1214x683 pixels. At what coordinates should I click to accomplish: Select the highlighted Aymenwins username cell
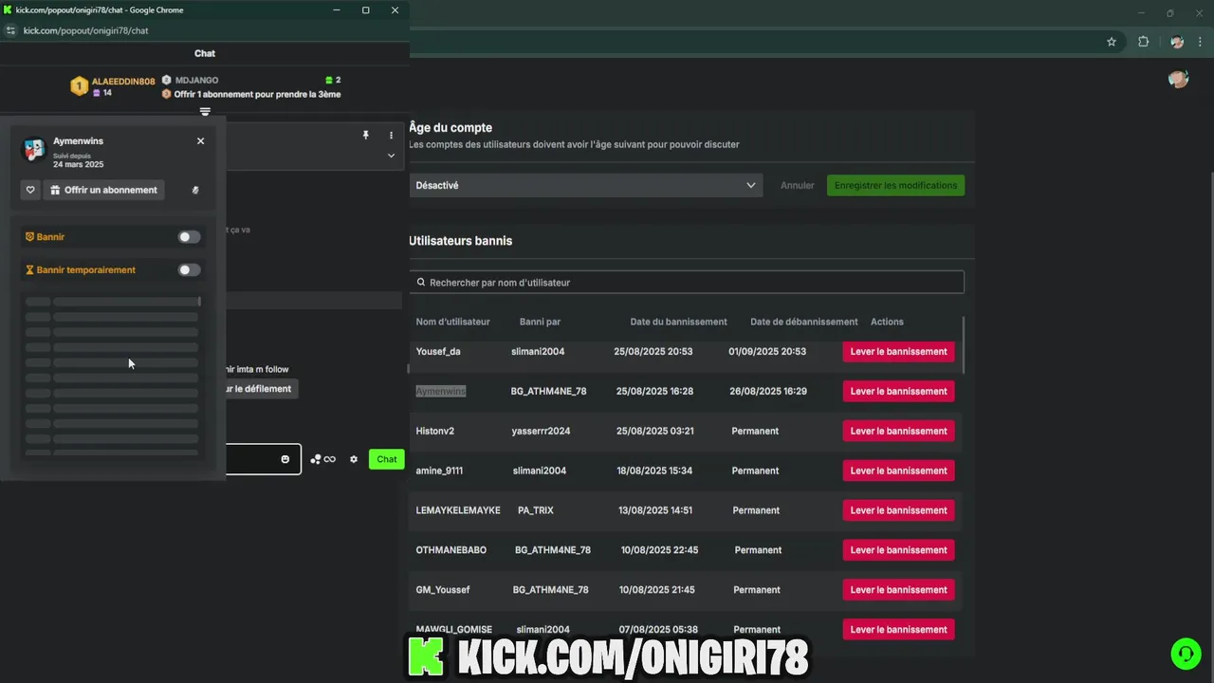coord(440,391)
